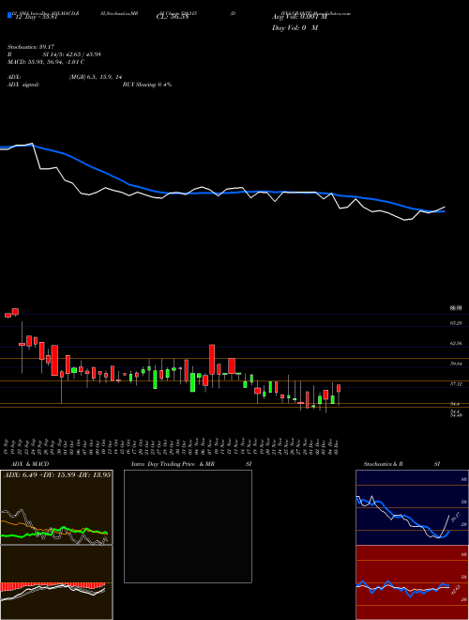Click the 'Intra Day Trading Price & MR' title
Viewport: 469px width, 620px height.
[x=174, y=464]
